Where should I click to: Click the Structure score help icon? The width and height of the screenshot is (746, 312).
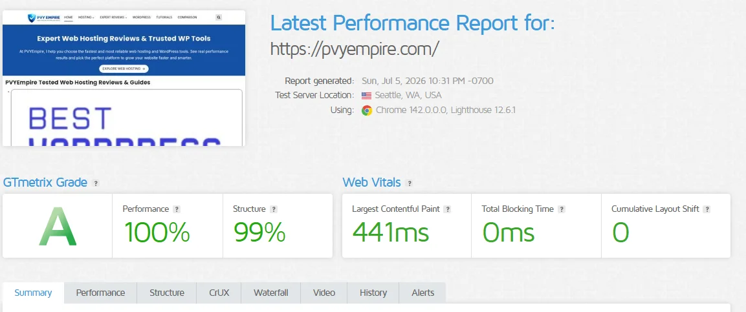pos(274,209)
